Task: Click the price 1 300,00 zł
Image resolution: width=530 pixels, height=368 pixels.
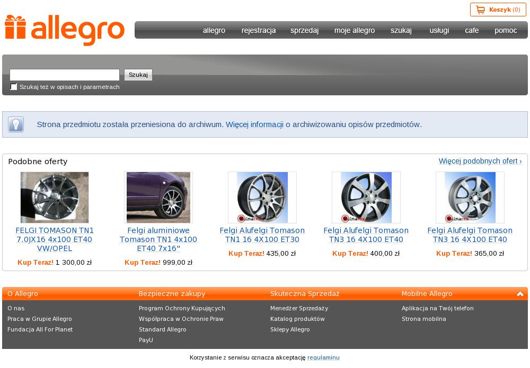Action: click(x=74, y=262)
